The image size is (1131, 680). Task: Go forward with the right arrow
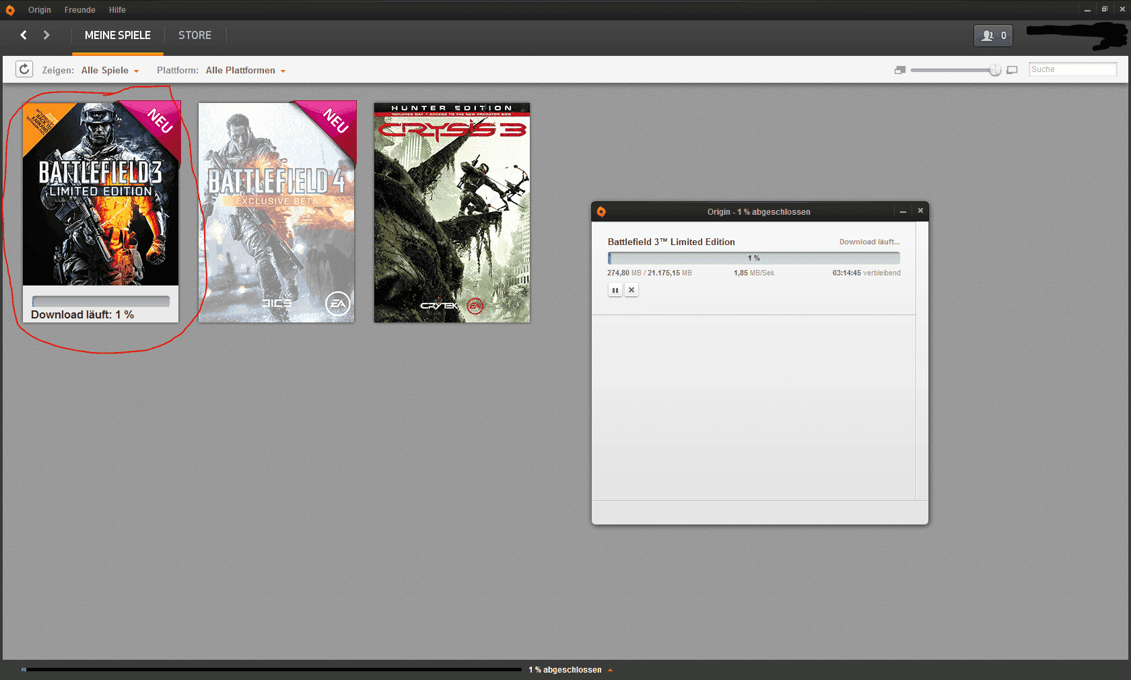[46, 35]
